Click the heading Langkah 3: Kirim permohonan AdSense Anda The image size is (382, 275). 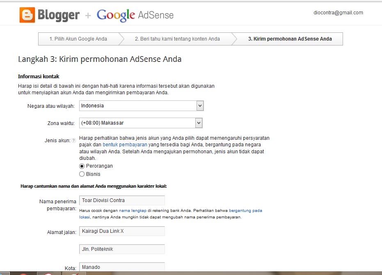(100, 59)
